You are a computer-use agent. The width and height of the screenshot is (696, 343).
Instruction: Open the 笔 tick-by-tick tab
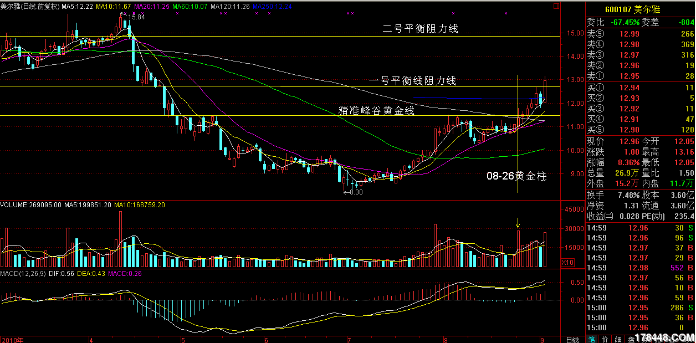591,339
